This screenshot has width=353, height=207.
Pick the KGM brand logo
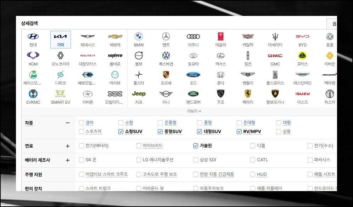[33, 56]
